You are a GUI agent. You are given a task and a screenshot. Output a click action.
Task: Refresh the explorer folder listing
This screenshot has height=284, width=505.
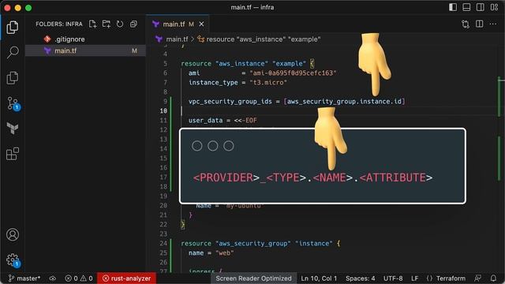(120, 24)
